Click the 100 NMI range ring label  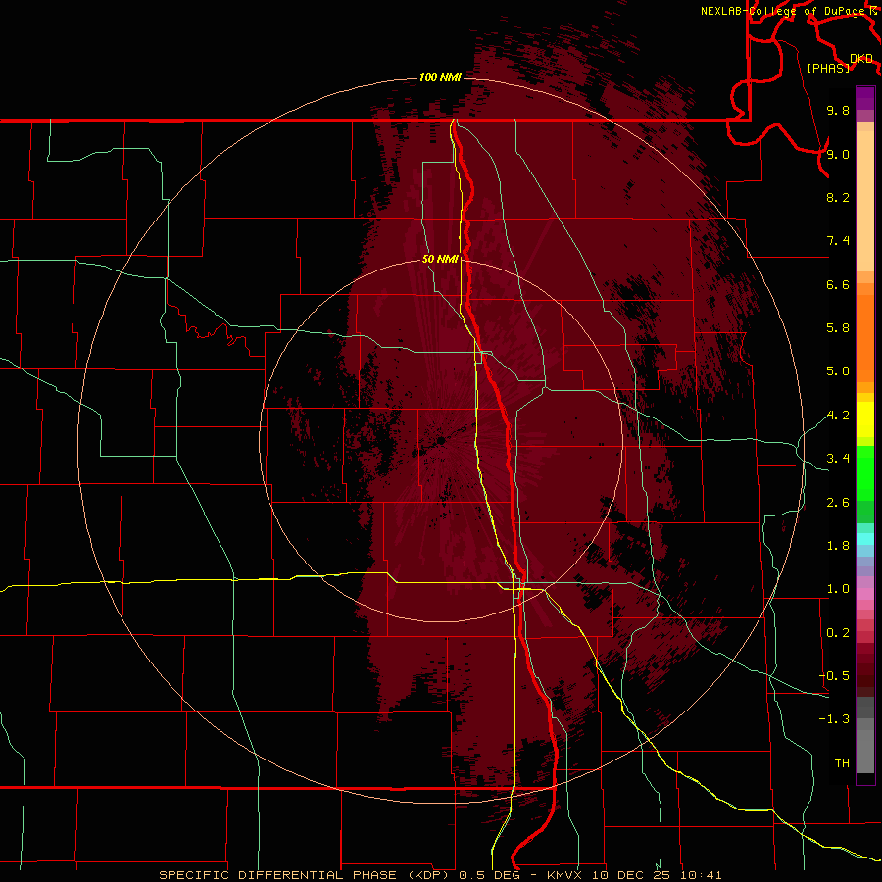click(440, 77)
